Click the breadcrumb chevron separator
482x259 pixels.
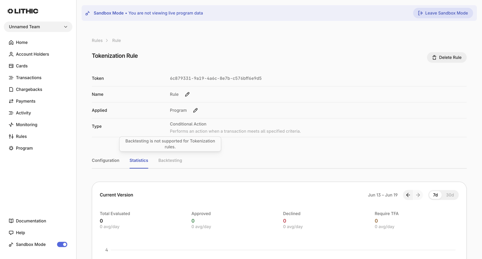107,40
